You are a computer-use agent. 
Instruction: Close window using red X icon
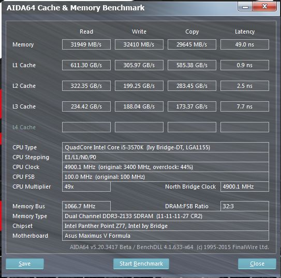tap(264, 7)
